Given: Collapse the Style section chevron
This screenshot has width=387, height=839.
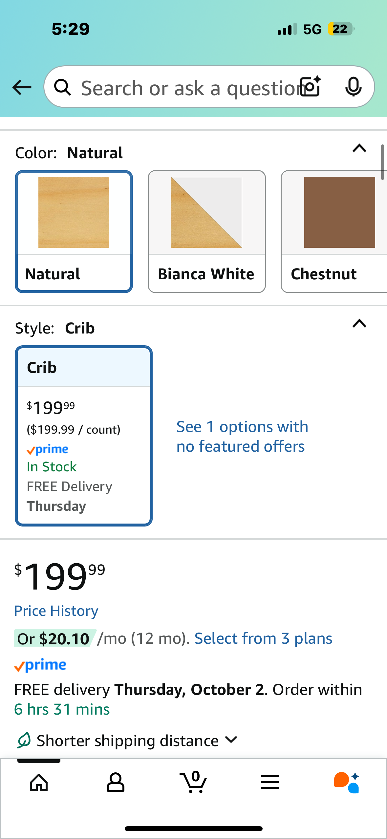Looking at the screenshot, I should 359,324.
